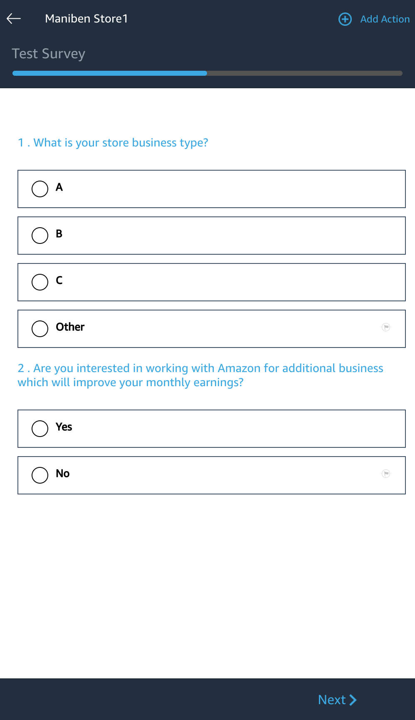Click the Test Survey heading

click(49, 54)
